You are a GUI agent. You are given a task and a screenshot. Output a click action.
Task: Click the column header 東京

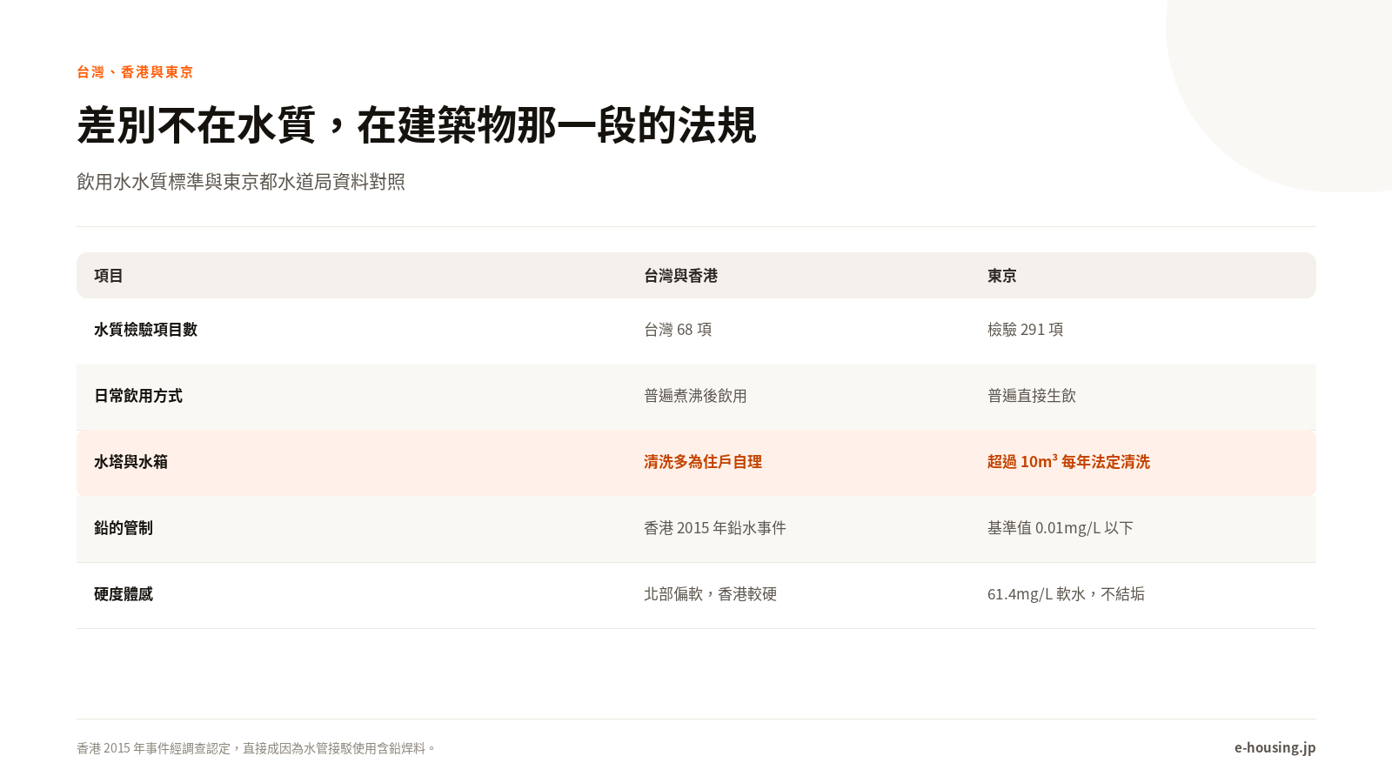1001,276
